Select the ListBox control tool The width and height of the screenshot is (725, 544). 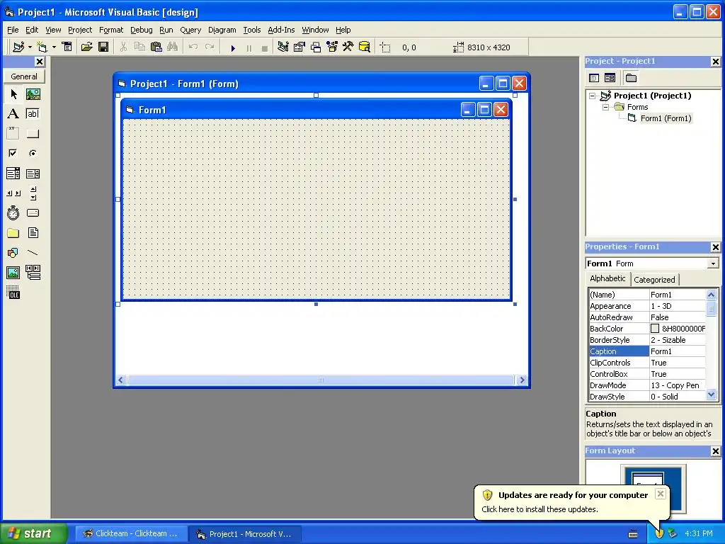33,174
